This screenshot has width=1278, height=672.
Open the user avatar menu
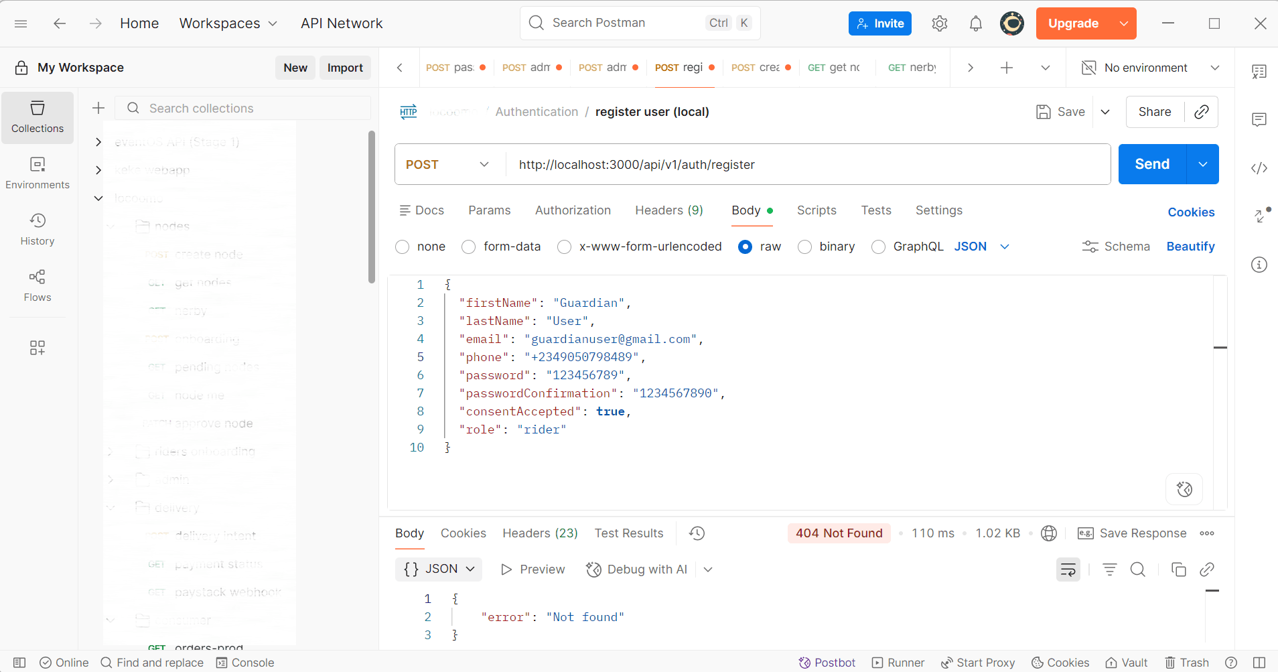1012,23
